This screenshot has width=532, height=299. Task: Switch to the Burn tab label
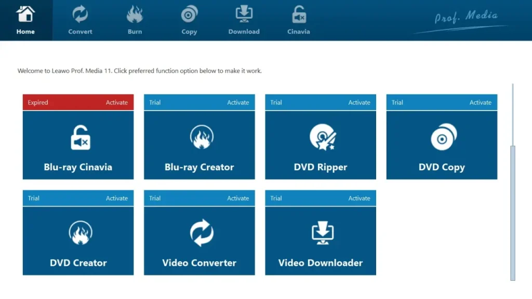(135, 32)
